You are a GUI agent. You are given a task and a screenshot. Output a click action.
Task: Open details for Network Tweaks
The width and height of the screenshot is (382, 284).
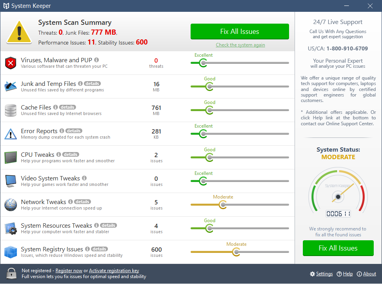82,202
